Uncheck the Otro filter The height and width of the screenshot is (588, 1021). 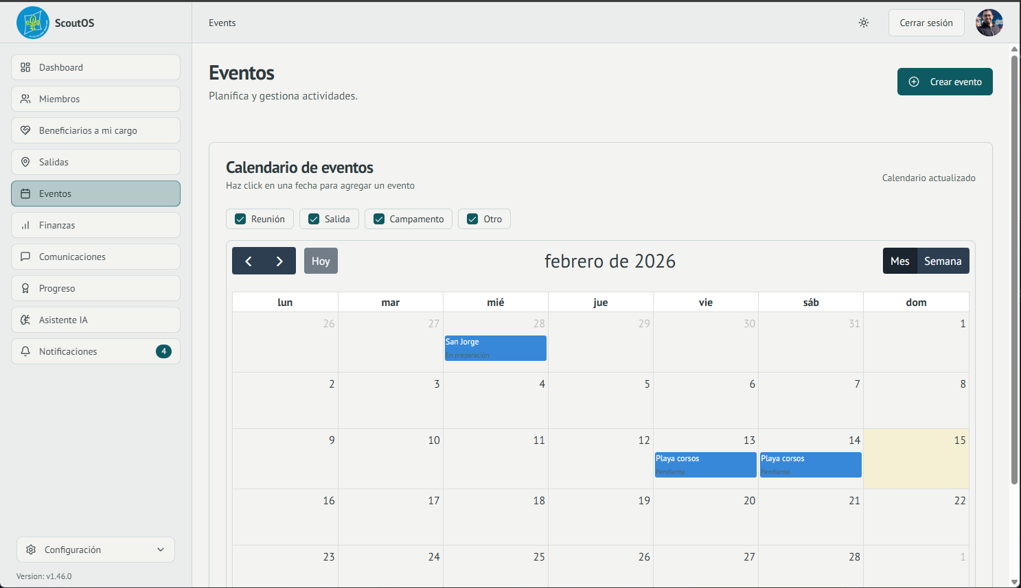click(472, 218)
